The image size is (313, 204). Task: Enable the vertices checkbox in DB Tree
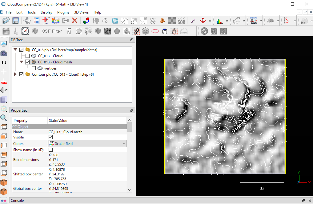coord(34,68)
